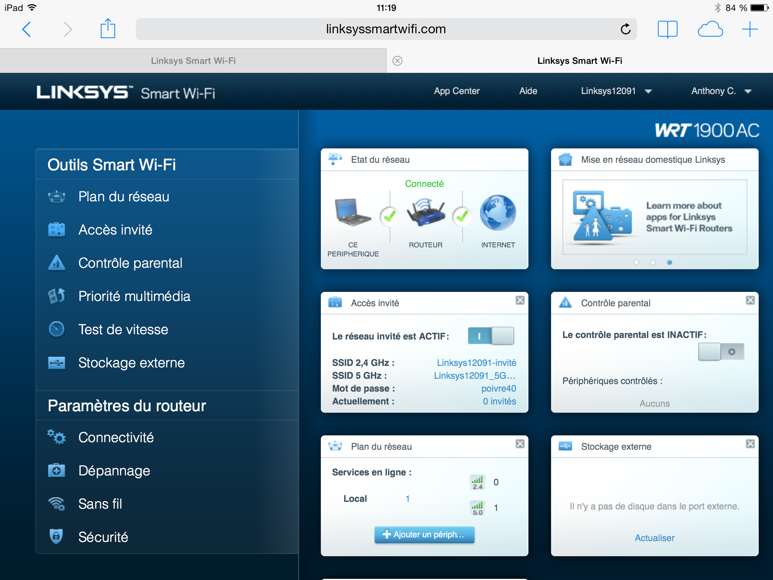The width and height of the screenshot is (773, 580).
Task: Click the Ajouter un périph... button
Action: click(424, 534)
